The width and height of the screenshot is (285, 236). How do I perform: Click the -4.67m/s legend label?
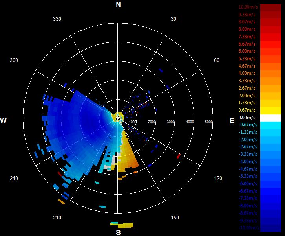(x=248, y=169)
